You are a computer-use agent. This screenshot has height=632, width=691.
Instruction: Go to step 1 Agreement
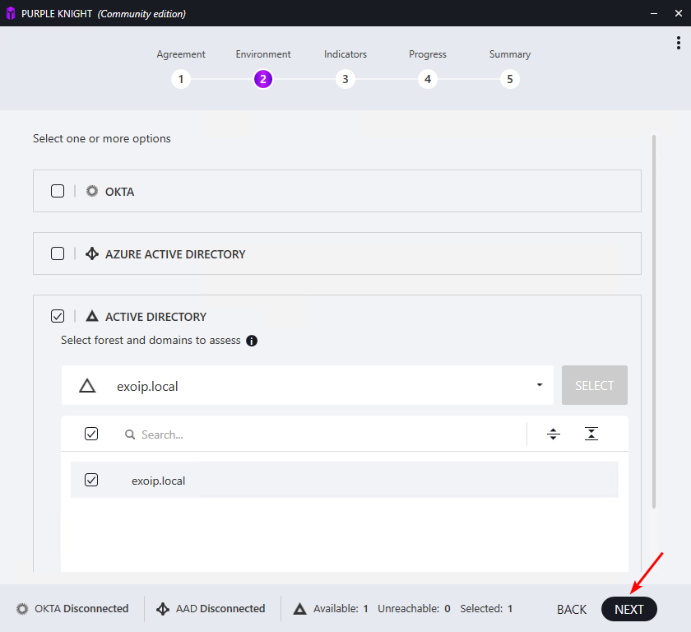pyautogui.click(x=181, y=79)
